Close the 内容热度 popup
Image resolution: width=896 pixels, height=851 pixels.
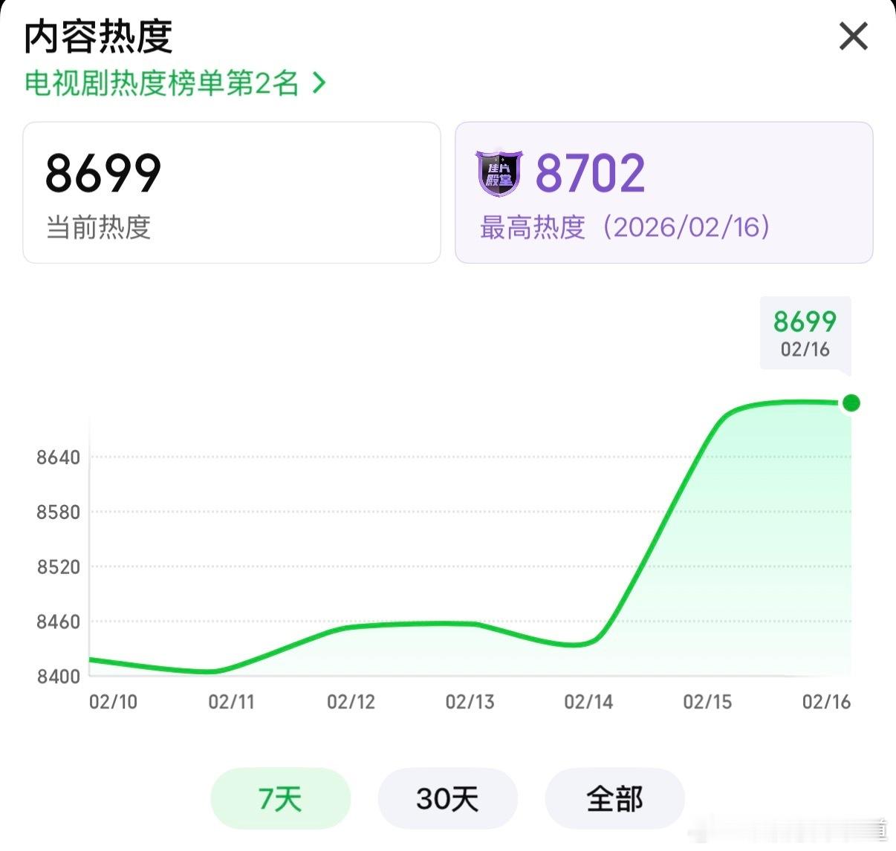853,36
